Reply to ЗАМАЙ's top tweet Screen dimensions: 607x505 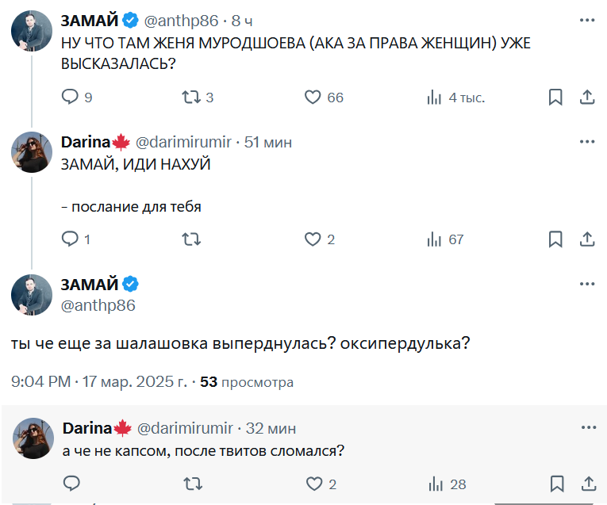click(71, 98)
